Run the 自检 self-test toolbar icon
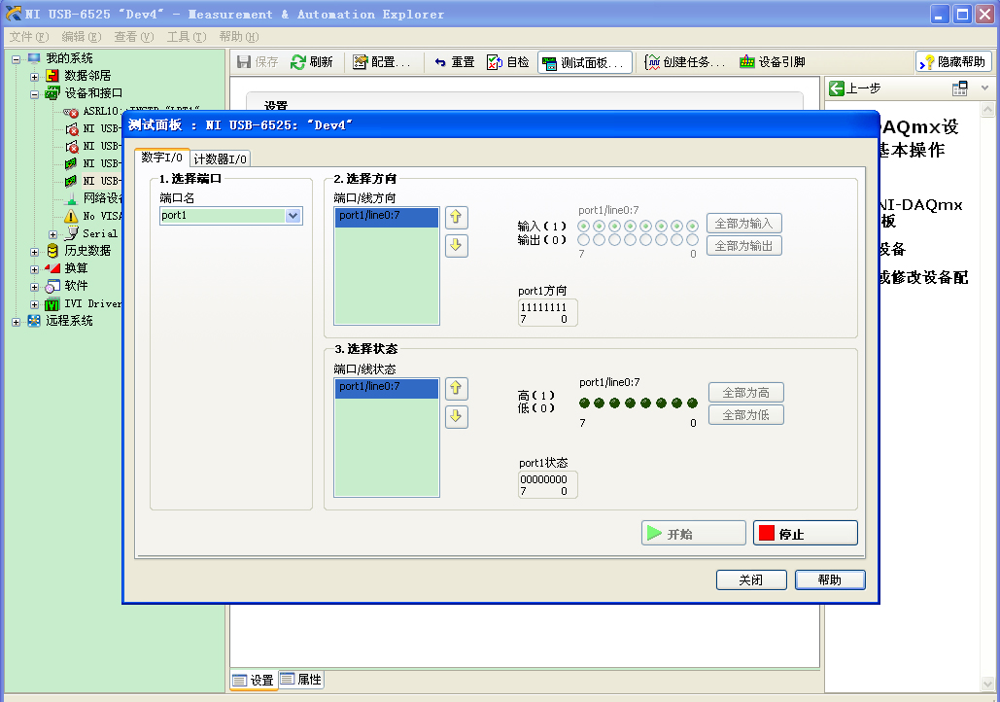Viewport: 1000px width, 702px height. pyautogui.click(x=495, y=62)
